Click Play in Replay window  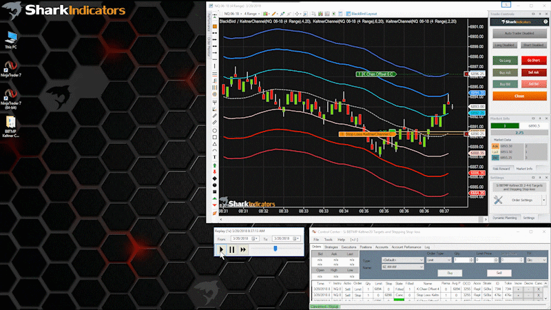pyautogui.click(x=221, y=249)
